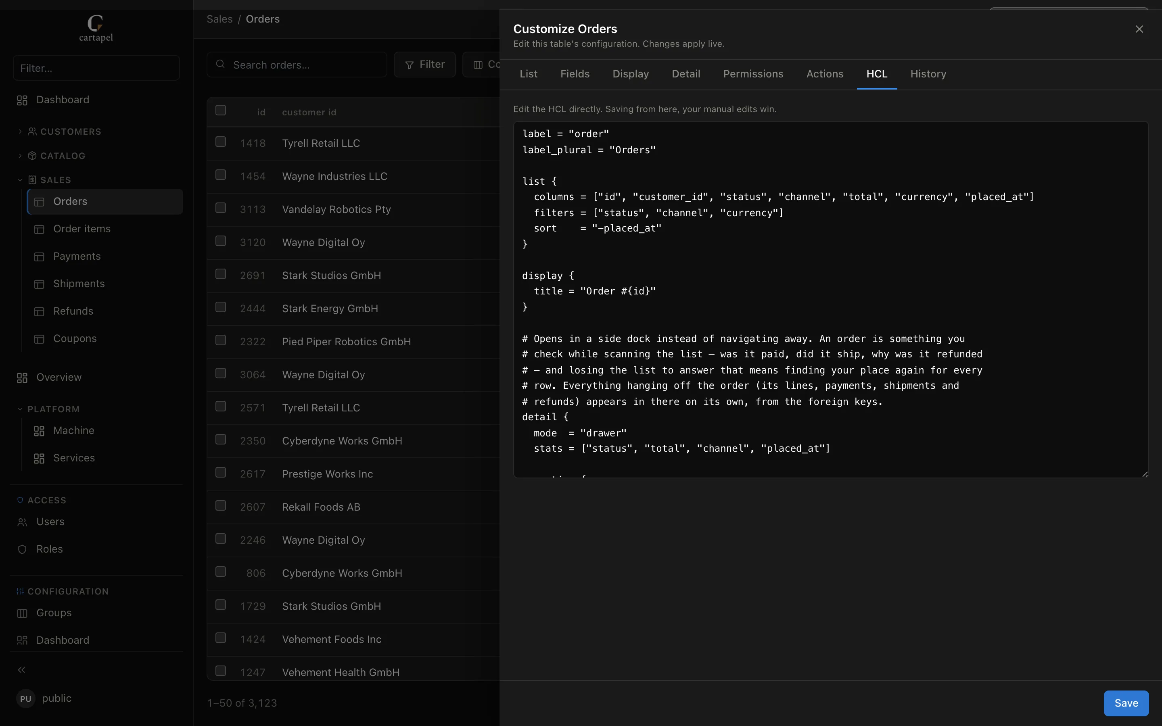Click the Orders table icon in sidebar
The width and height of the screenshot is (1162, 726).
(x=40, y=202)
